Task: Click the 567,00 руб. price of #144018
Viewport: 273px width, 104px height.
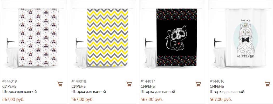Action: tap(83, 100)
